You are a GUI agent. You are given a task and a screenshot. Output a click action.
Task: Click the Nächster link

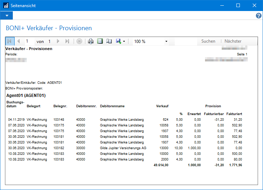(233, 41)
